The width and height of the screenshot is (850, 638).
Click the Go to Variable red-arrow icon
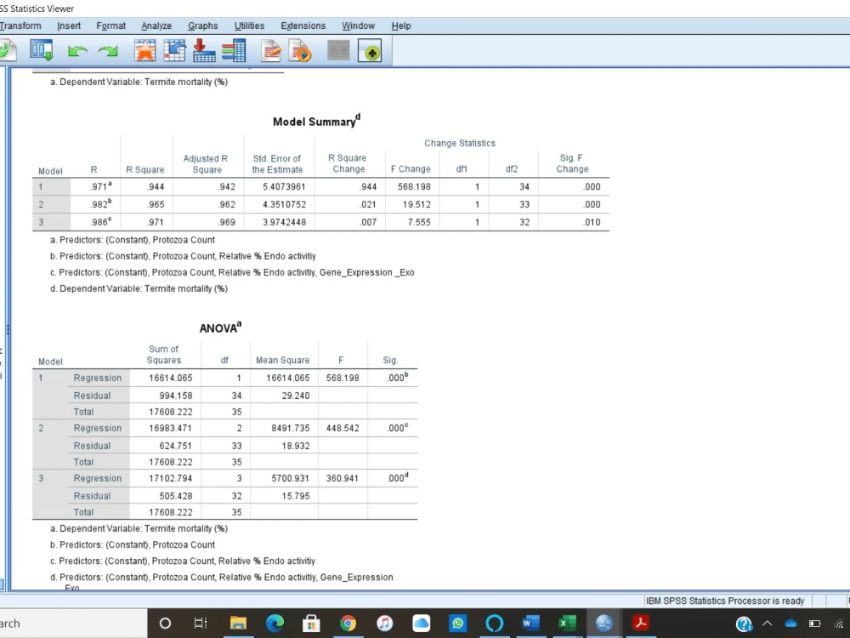click(204, 50)
